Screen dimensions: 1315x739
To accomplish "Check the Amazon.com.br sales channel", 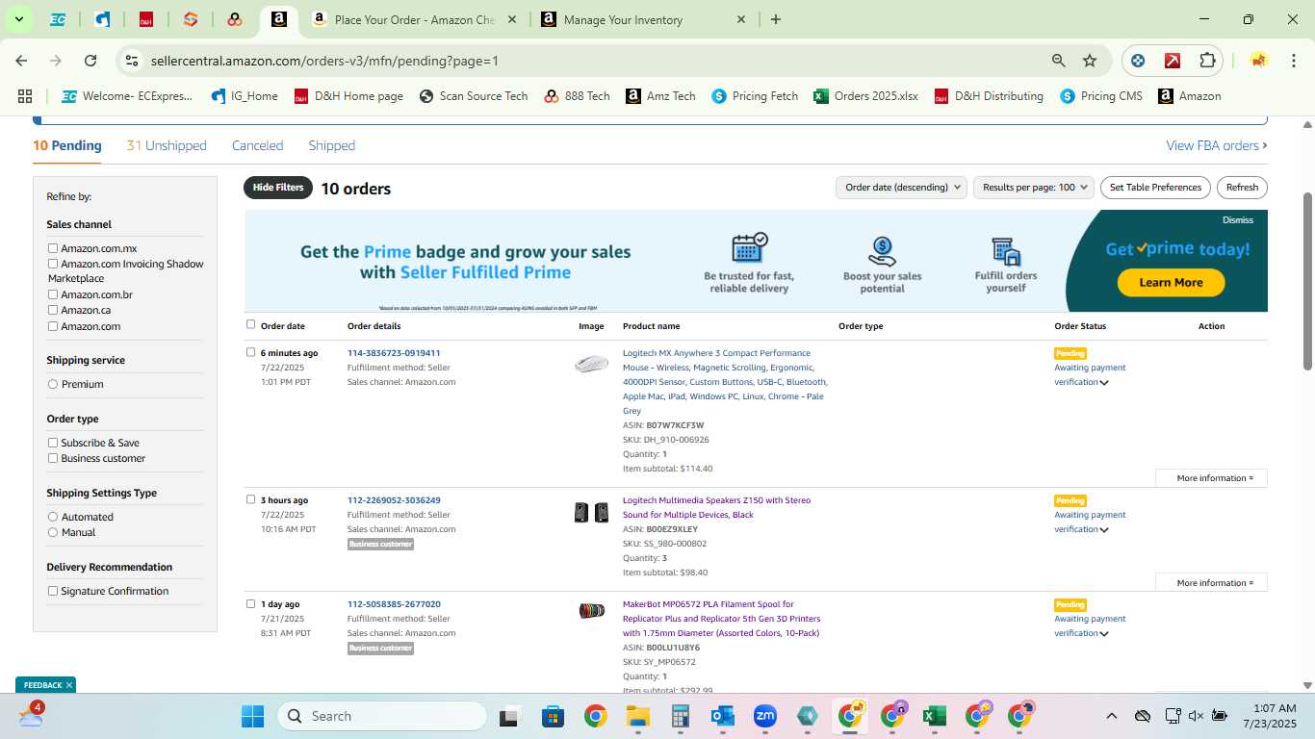I will tap(53, 294).
